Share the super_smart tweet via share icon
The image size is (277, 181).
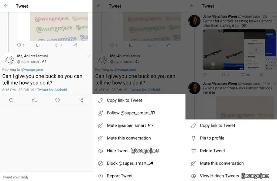[x=81, y=100]
